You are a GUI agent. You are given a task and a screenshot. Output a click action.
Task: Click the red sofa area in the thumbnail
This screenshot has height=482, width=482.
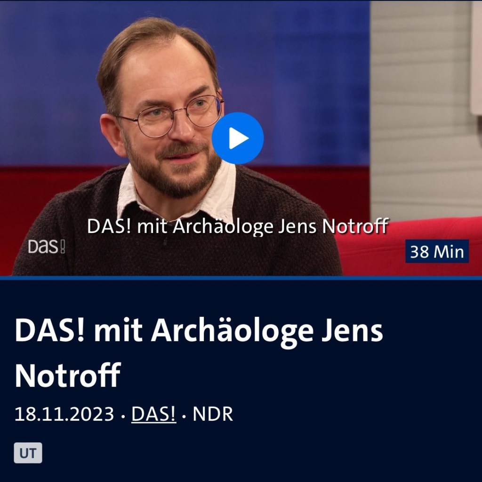[409, 233]
